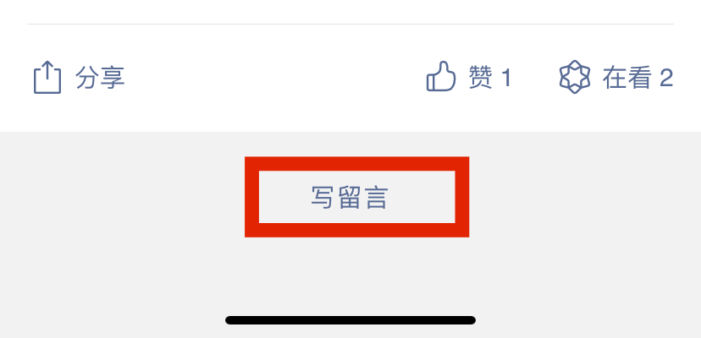
Task: Select the 分享 text label
Action: pyautogui.click(x=100, y=77)
